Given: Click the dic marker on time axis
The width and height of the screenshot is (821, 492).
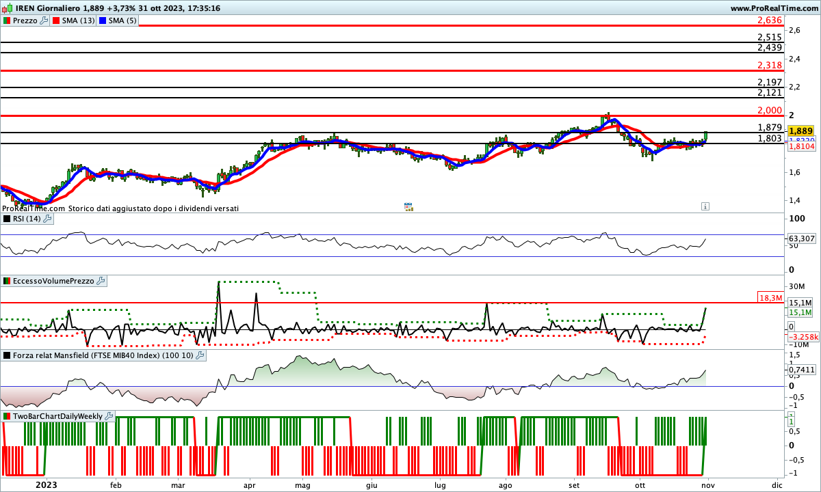Looking at the screenshot, I should [777, 484].
